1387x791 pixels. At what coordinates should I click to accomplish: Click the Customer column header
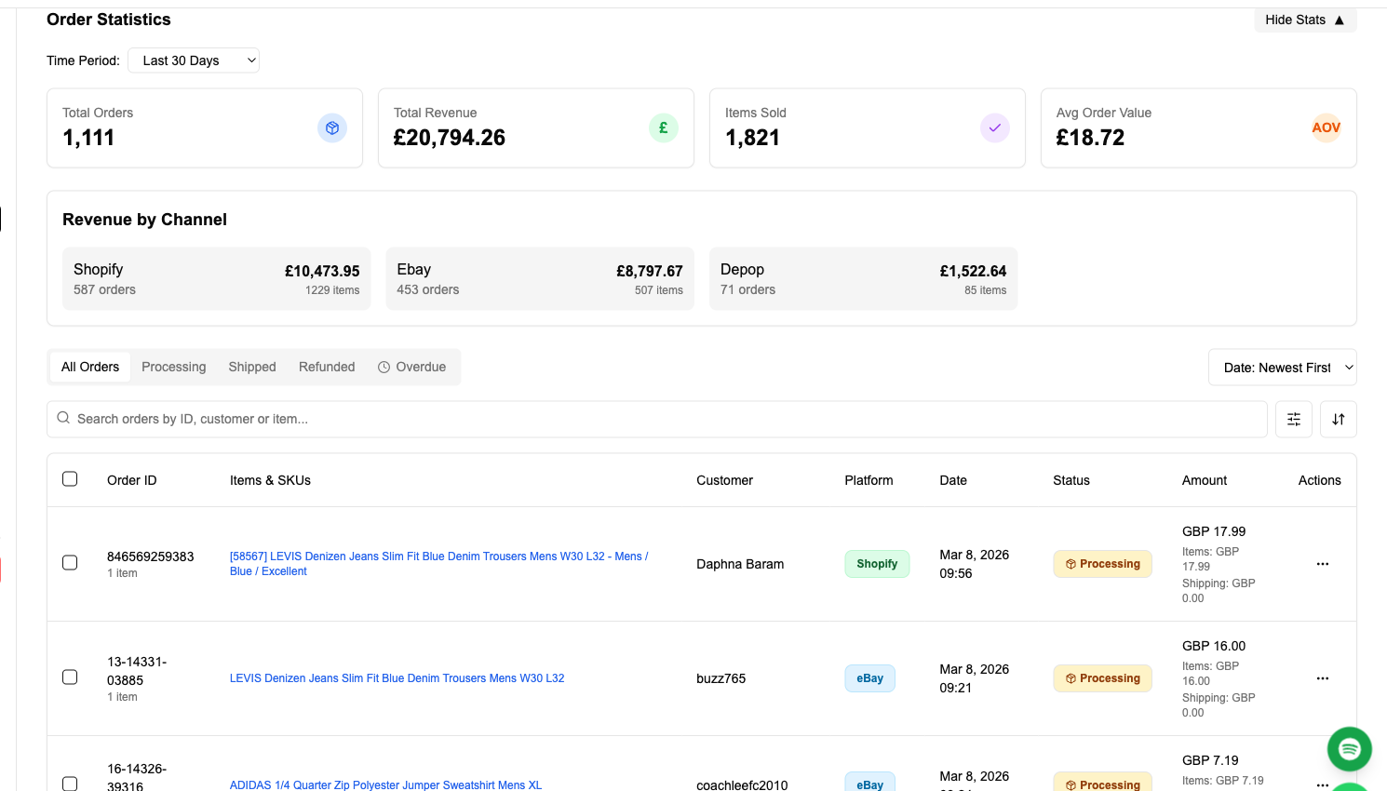724,480
